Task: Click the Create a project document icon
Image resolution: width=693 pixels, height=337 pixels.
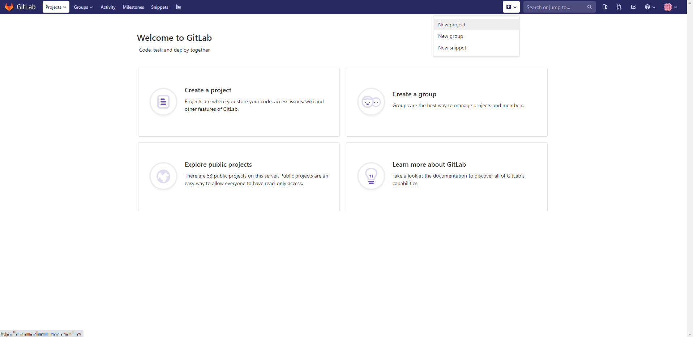Action: [x=163, y=102]
